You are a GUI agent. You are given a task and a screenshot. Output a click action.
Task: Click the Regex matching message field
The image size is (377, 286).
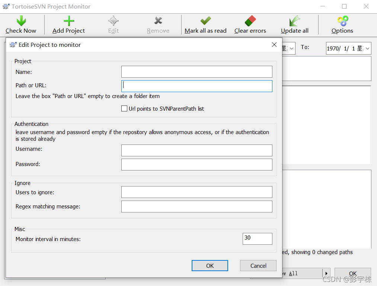(197, 207)
